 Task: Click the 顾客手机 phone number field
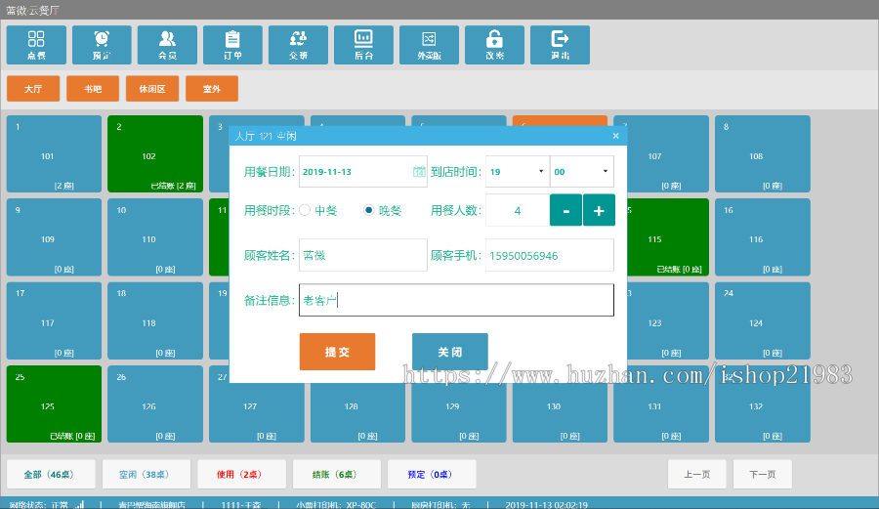pos(549,256)
